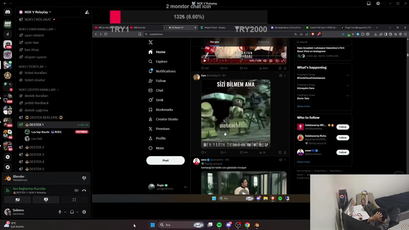The image size is (409, 230).
Task: Open Explore in X navigation
Action: coord(158,62)
